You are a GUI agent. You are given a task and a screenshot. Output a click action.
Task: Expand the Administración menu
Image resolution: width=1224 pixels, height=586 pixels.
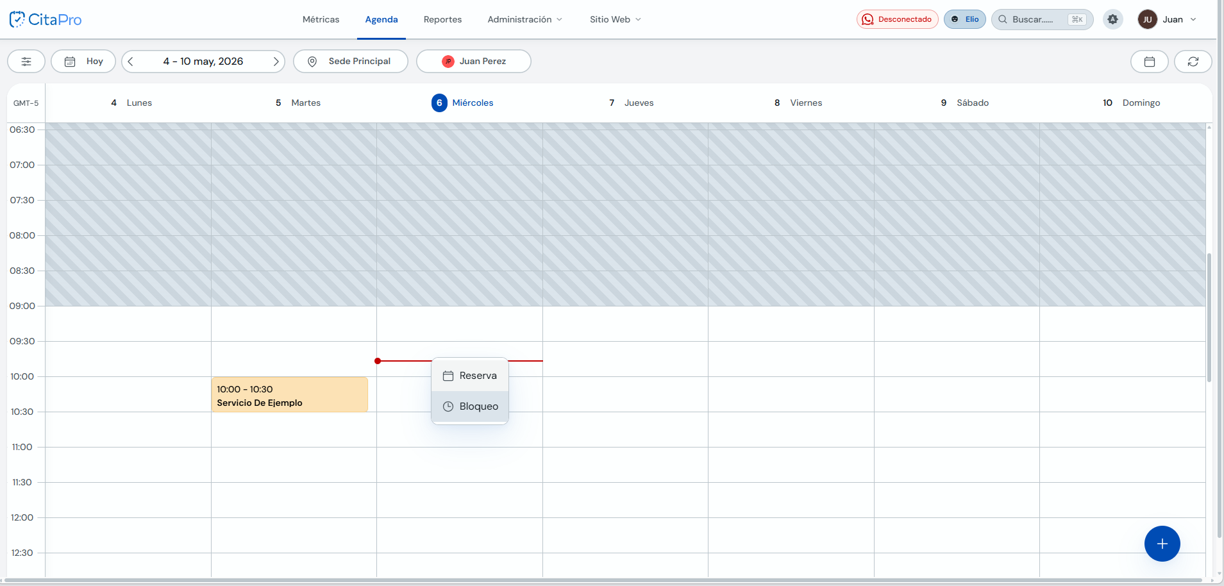point(525,19)
